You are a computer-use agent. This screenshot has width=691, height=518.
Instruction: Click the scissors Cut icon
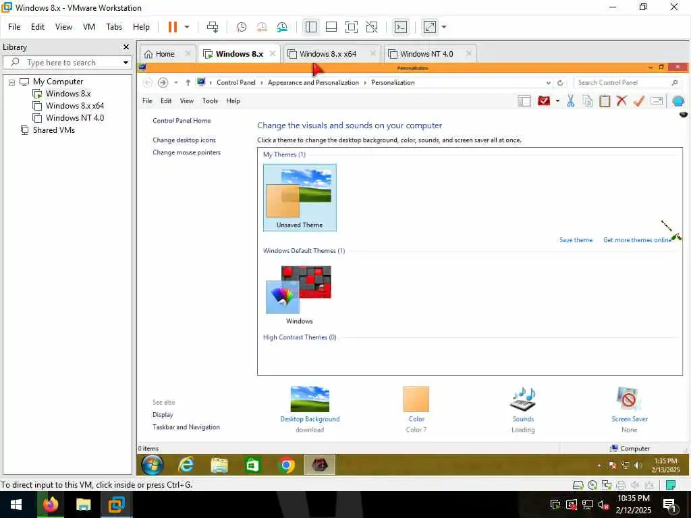tap(571, 101)
